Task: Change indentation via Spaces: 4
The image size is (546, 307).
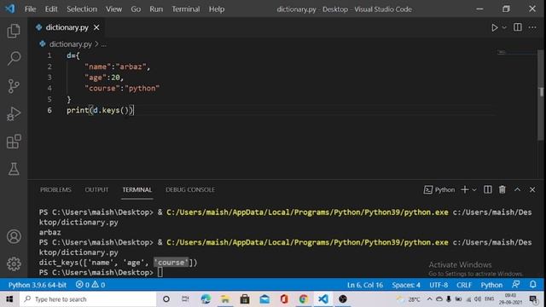Action: point(406,285)
